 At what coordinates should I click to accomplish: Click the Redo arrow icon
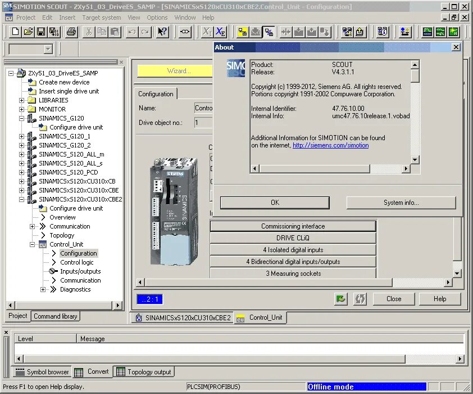click(145, 32)
